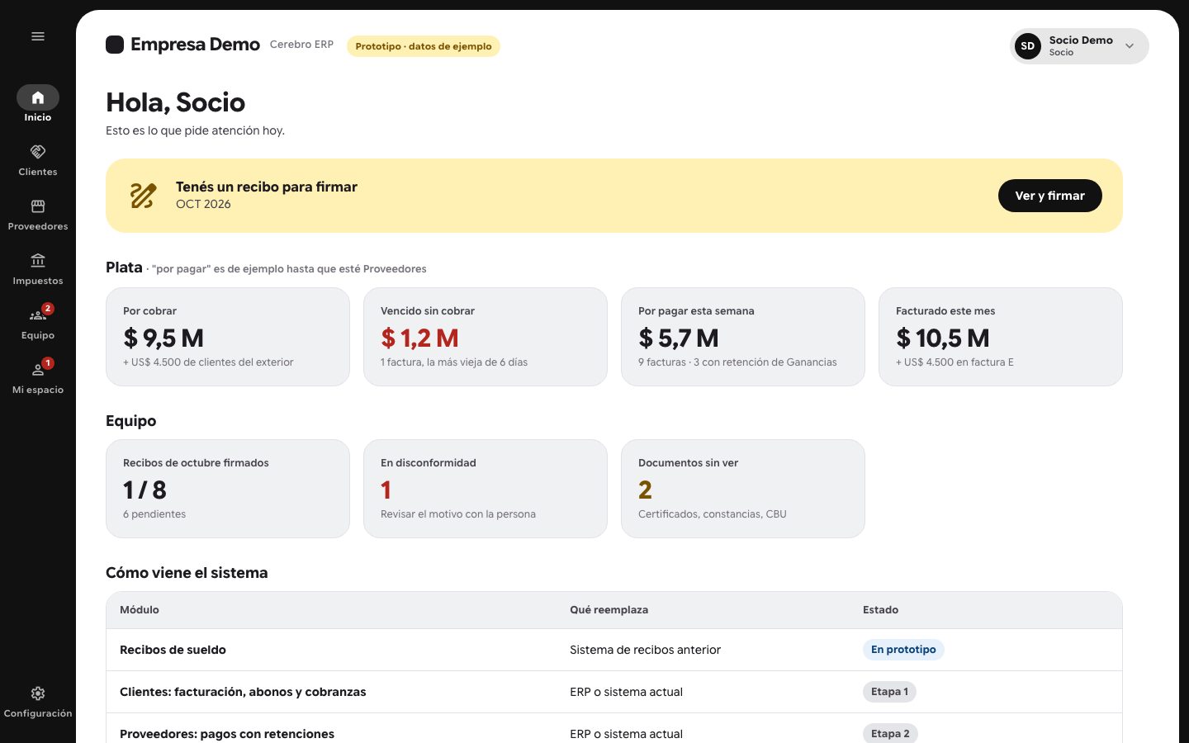This screenshot has height=743, width=1189.
Task: Open the Facturado este mes card
Action: coord(1001,337)
